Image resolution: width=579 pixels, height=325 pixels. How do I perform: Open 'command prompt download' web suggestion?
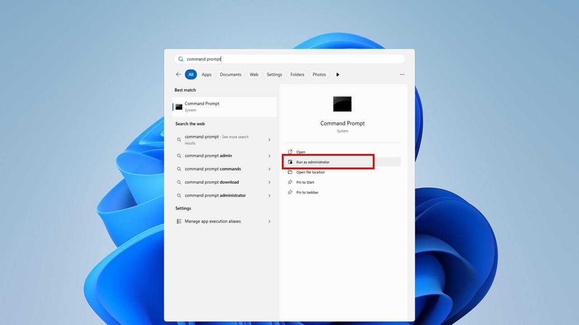212,182
